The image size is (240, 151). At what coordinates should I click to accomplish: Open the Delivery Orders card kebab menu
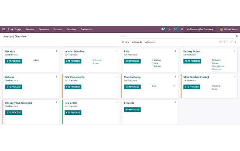[235, 51]
